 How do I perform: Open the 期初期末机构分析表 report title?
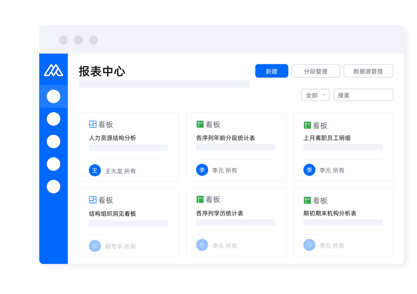pos(330,213)
